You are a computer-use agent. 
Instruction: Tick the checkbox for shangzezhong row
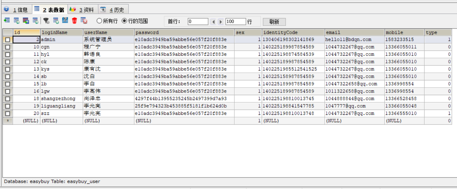(8, 99)
